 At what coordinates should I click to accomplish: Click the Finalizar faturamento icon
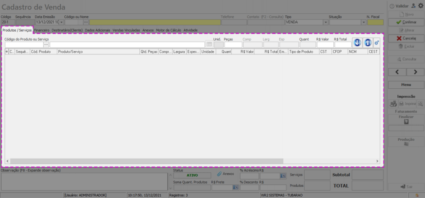point(406,122)
